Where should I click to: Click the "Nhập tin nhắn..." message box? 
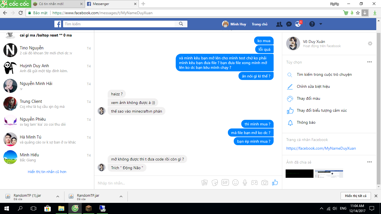148,183
